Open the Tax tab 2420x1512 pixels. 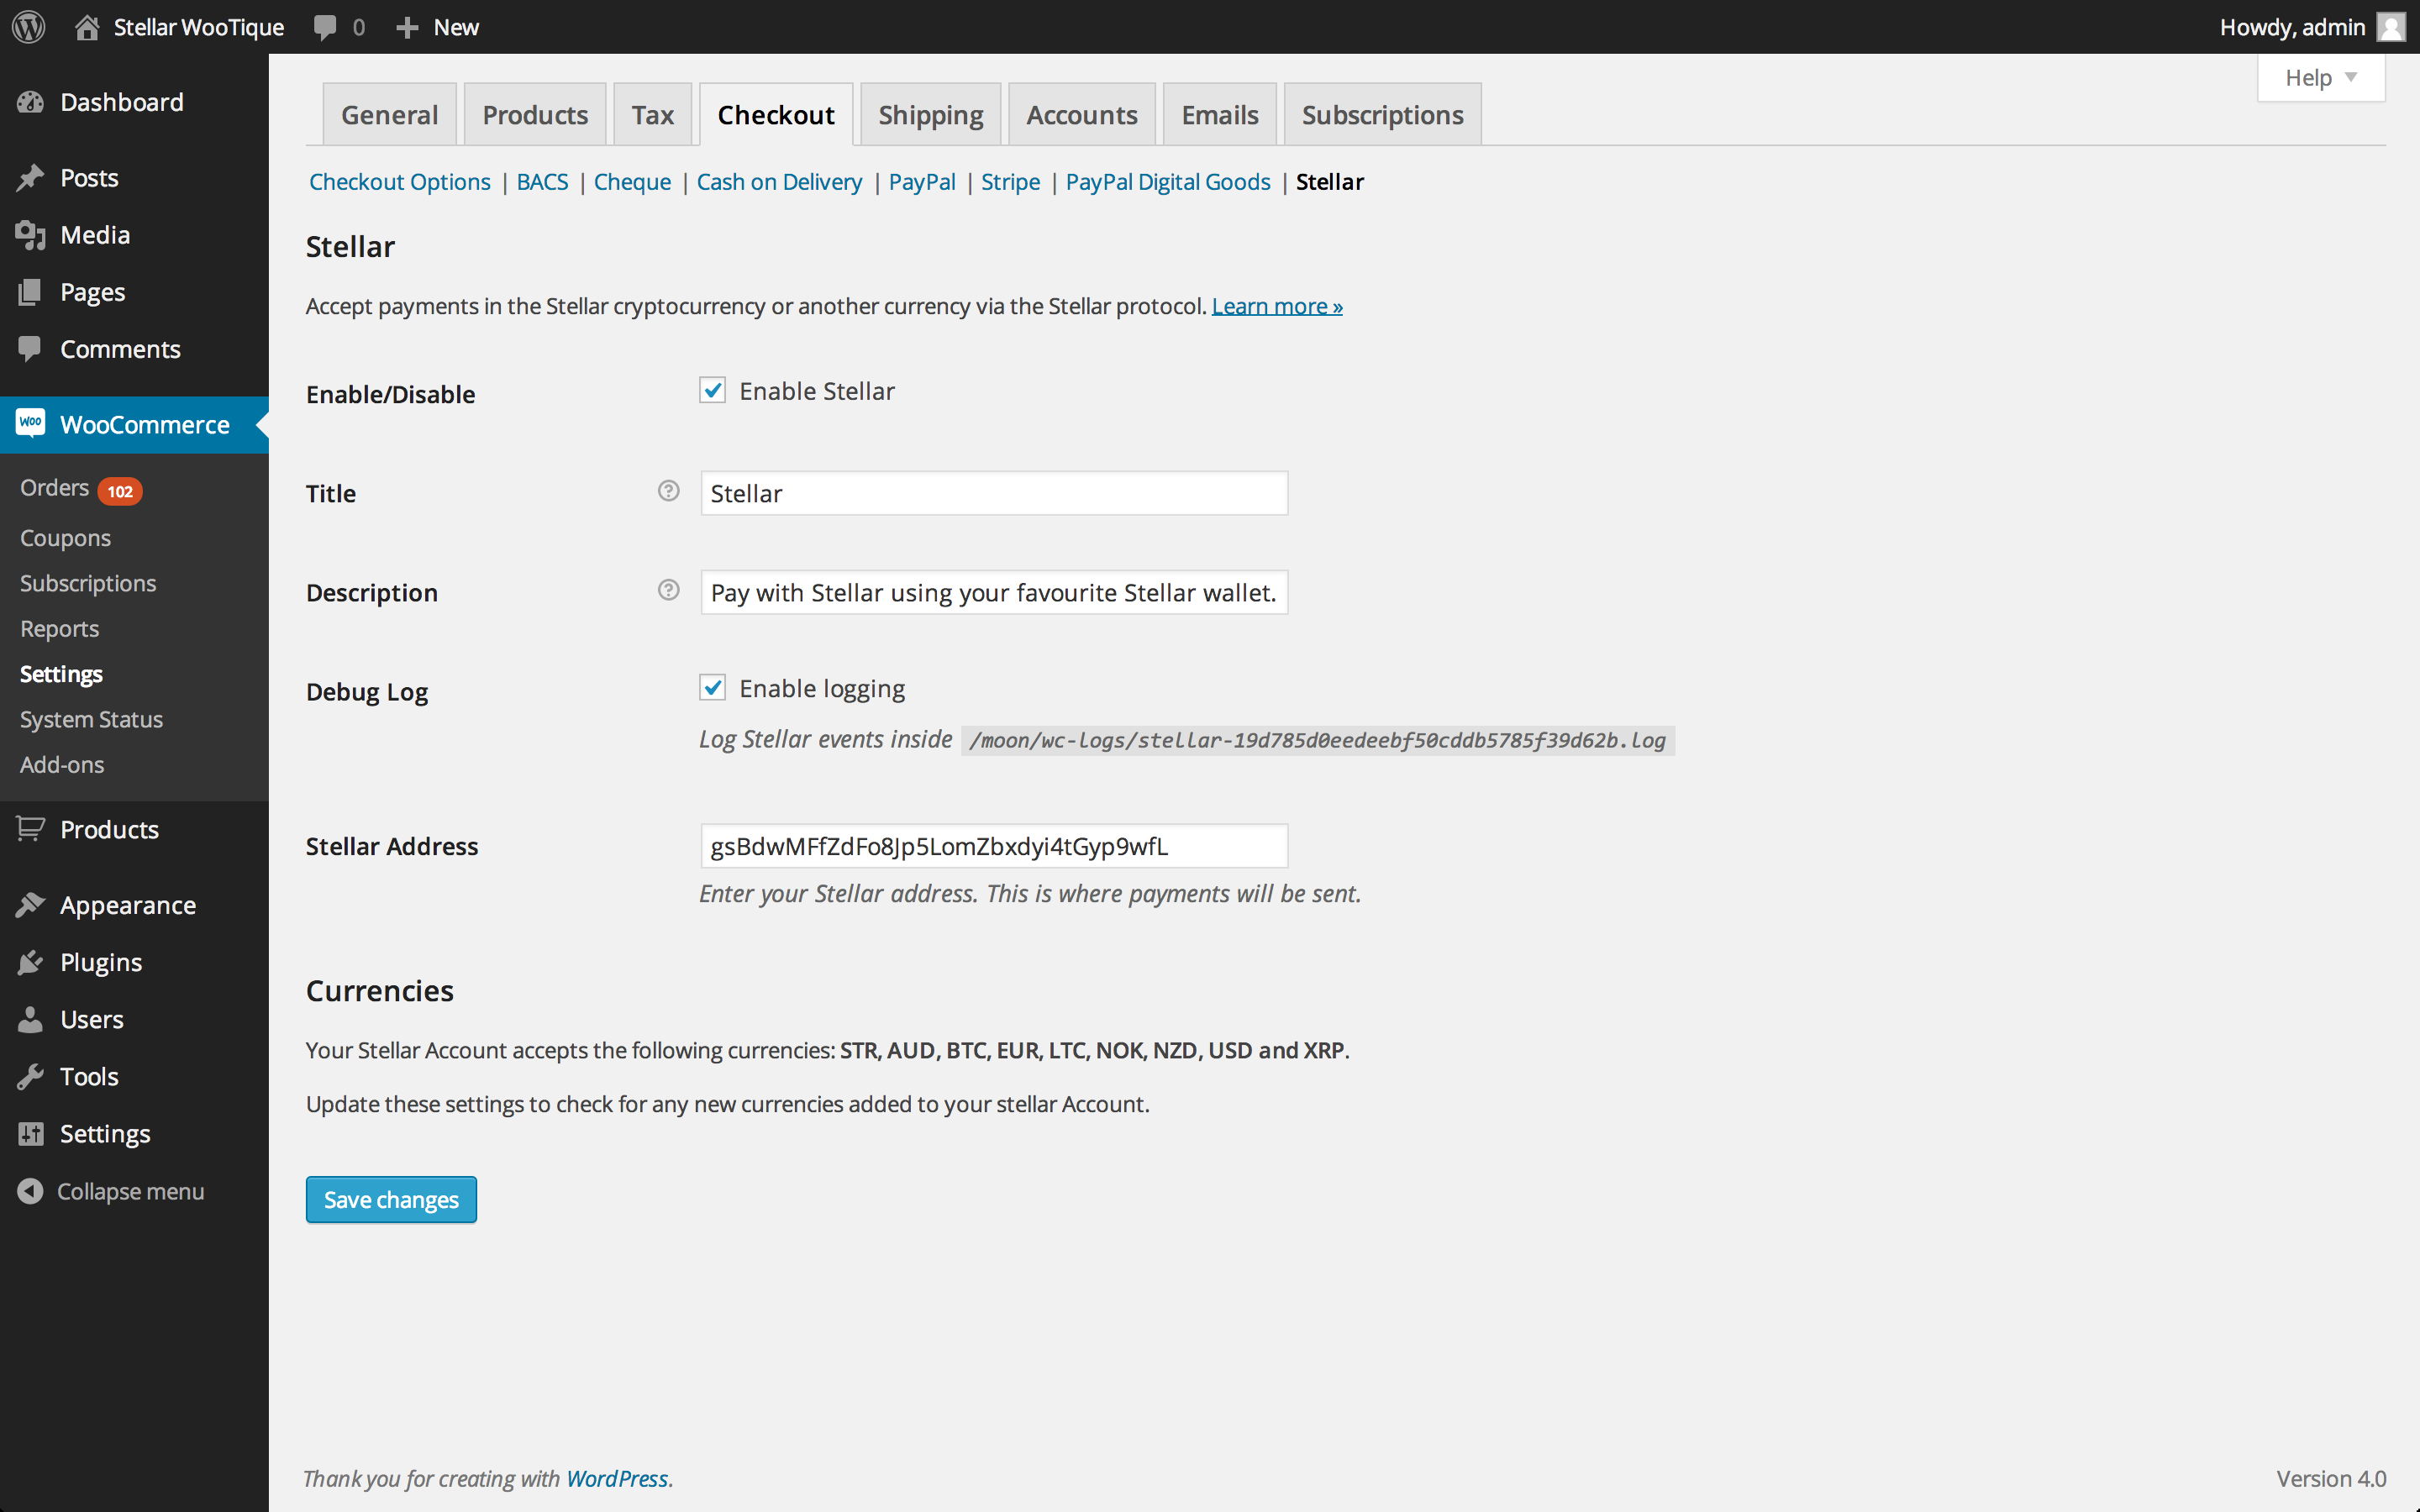652,114
